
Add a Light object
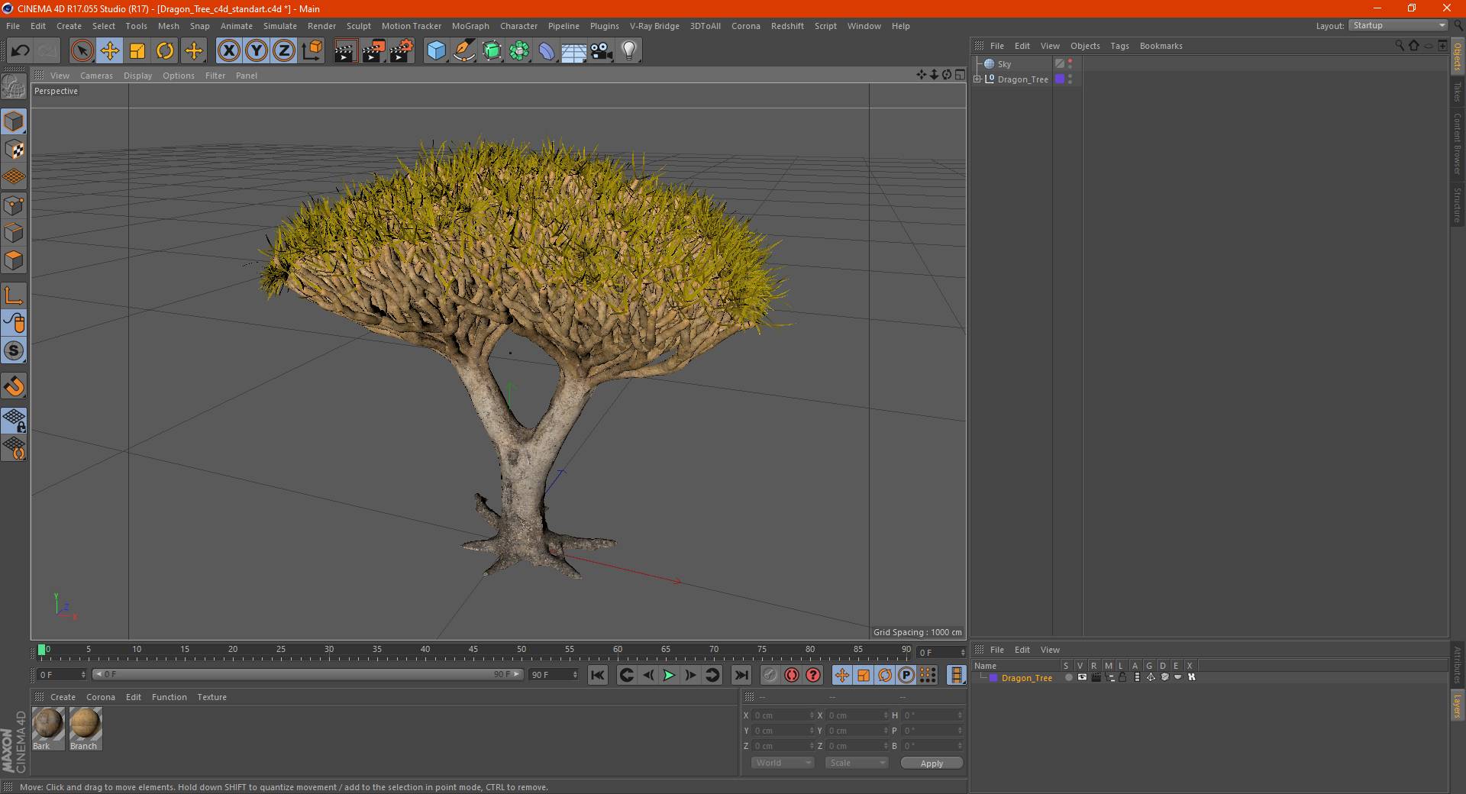point(629,50)
